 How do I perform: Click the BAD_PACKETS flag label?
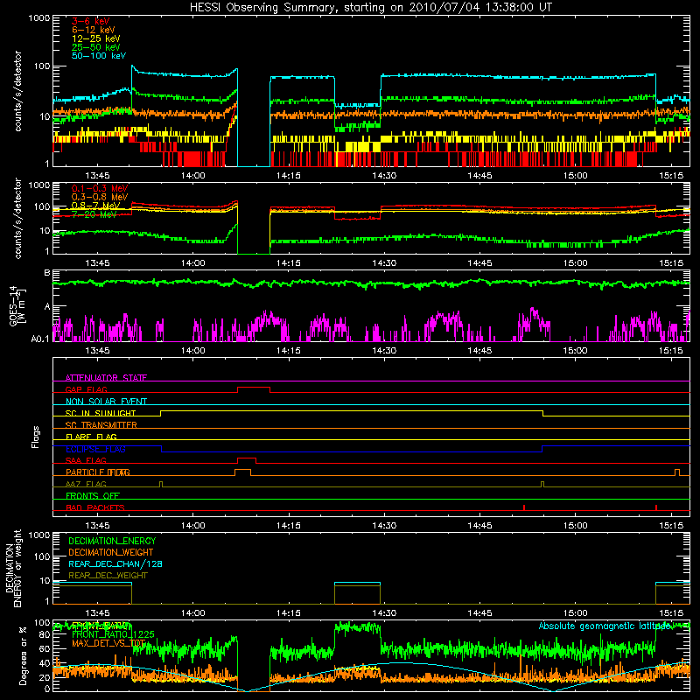tap(95, 507)
